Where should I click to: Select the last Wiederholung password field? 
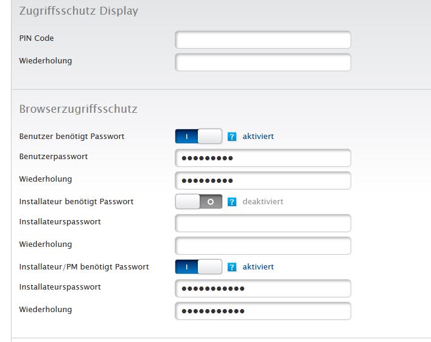[x=263, y=311]
